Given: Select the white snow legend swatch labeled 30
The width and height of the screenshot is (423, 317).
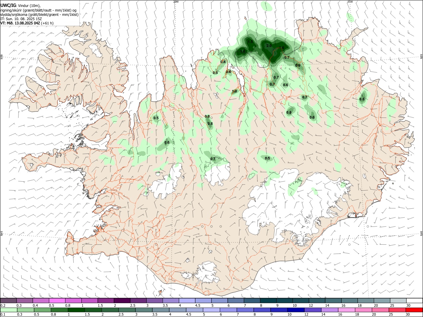Looking at the screenshot, I should [414, 300].
